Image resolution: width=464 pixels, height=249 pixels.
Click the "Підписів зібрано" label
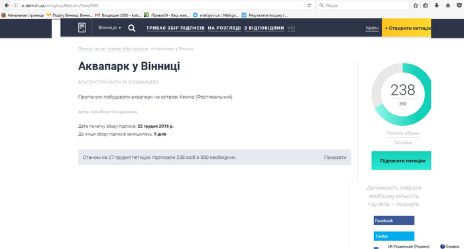pos(403,133)
